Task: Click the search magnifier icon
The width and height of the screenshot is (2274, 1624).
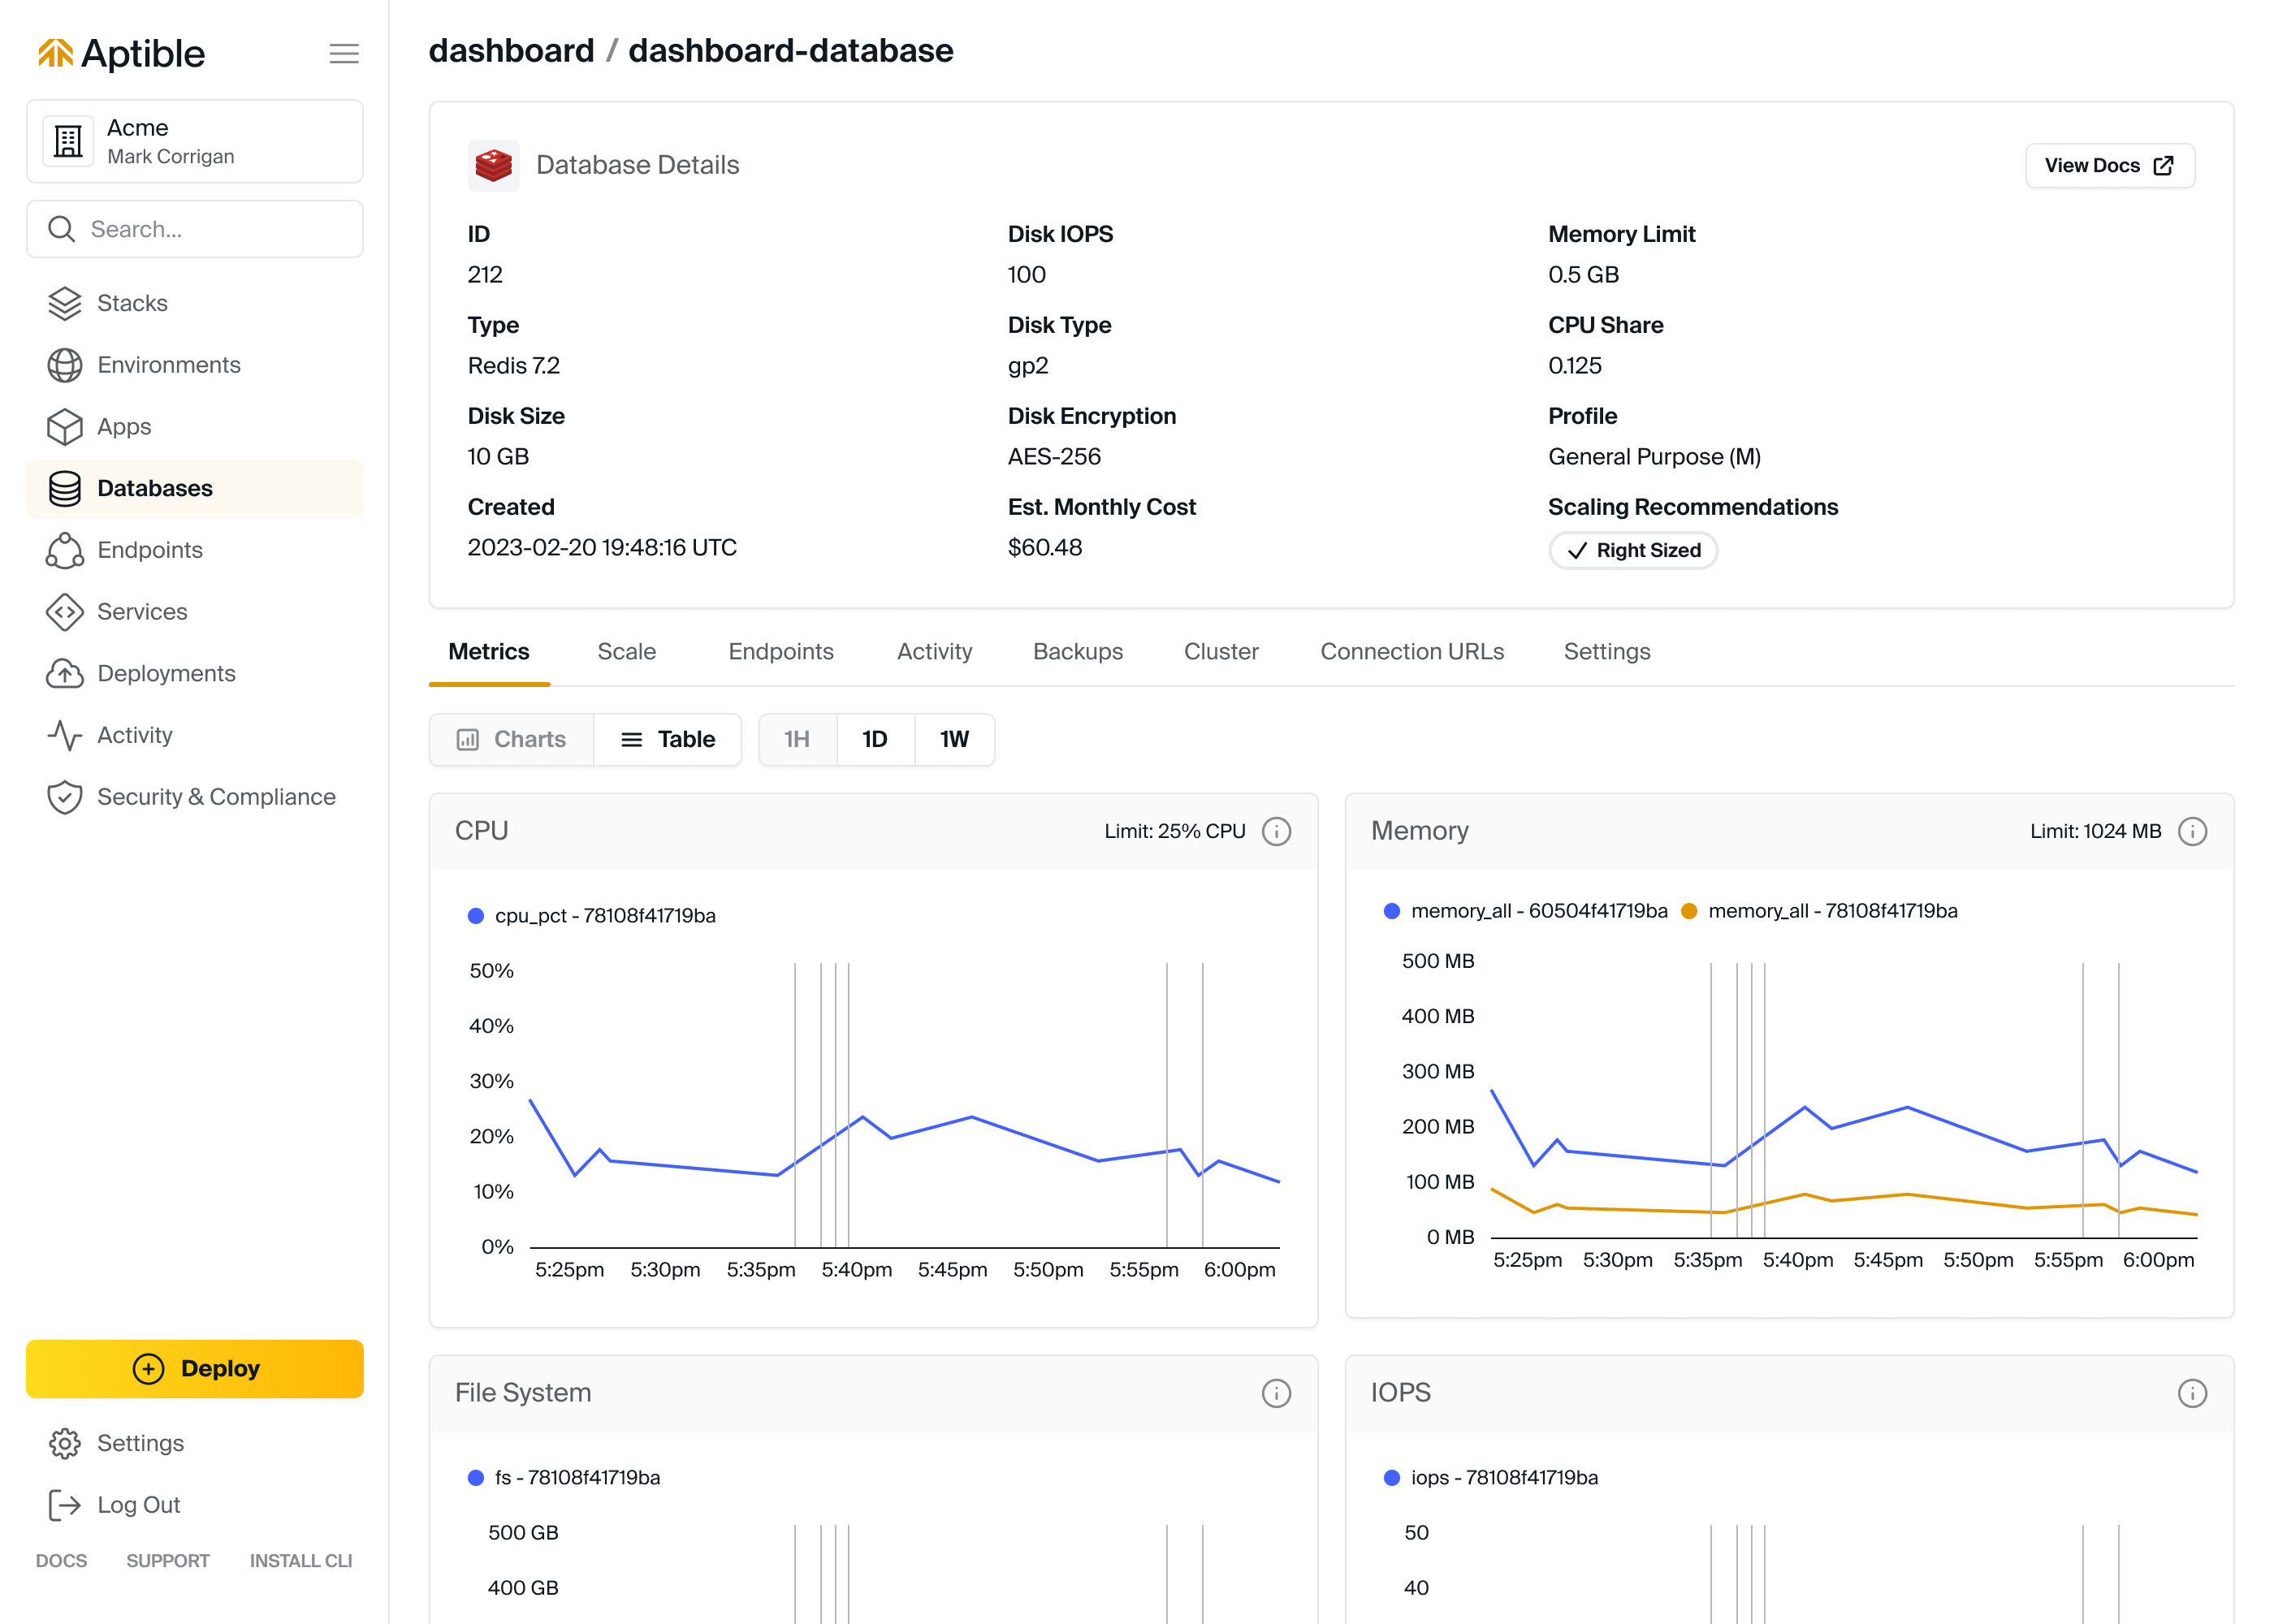Action: (62, 229)
